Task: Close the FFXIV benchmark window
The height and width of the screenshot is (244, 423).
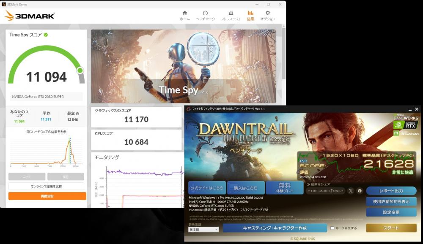Action: point(417,109)
